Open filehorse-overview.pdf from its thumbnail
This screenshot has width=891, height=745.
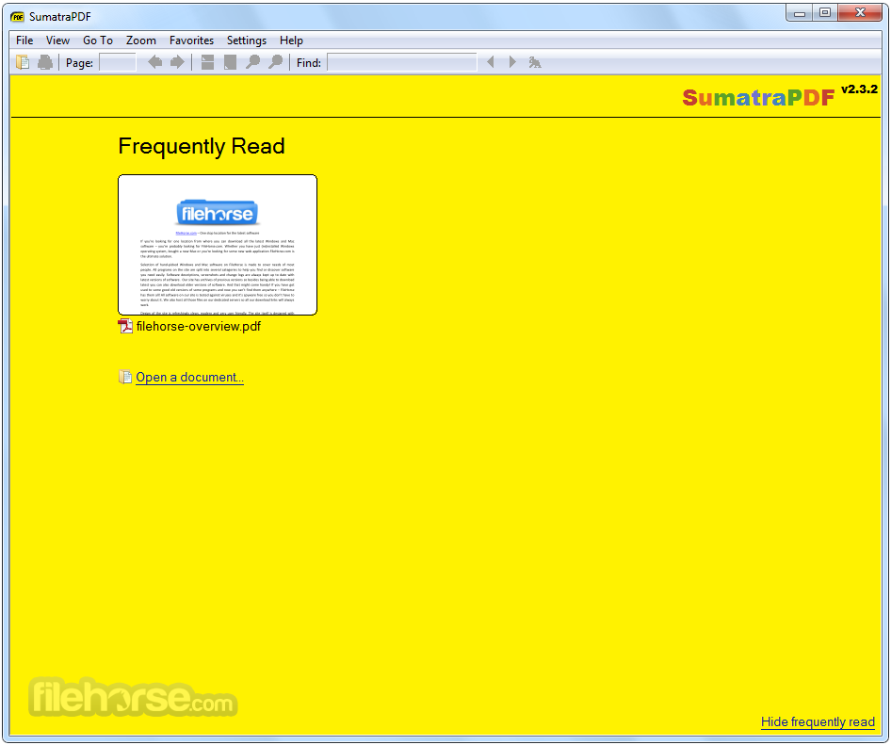tap(217, 244)
